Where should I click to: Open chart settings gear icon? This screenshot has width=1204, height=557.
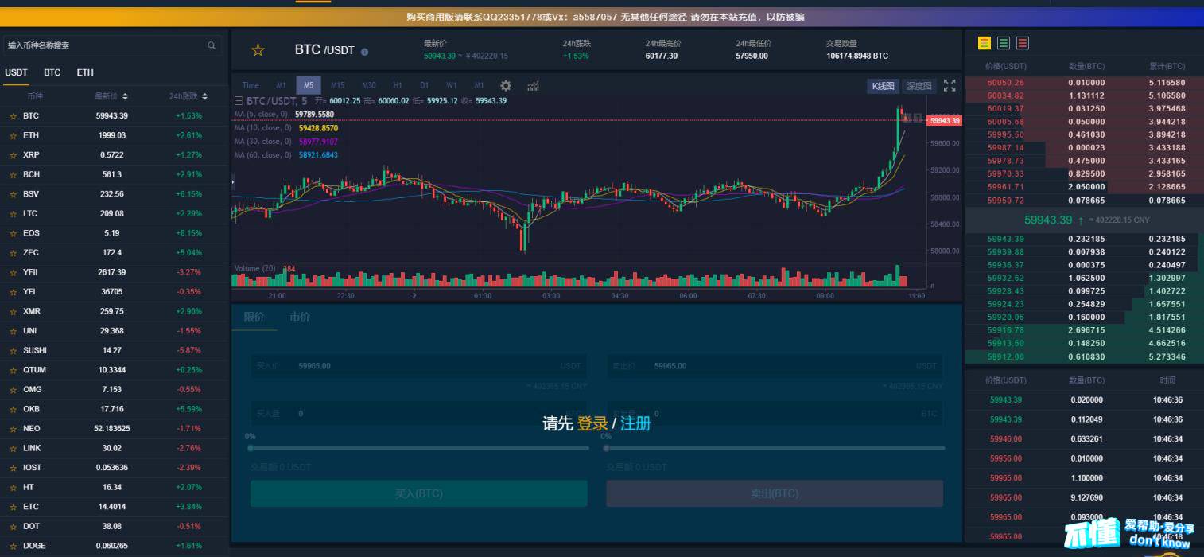(x=506, y=85)
